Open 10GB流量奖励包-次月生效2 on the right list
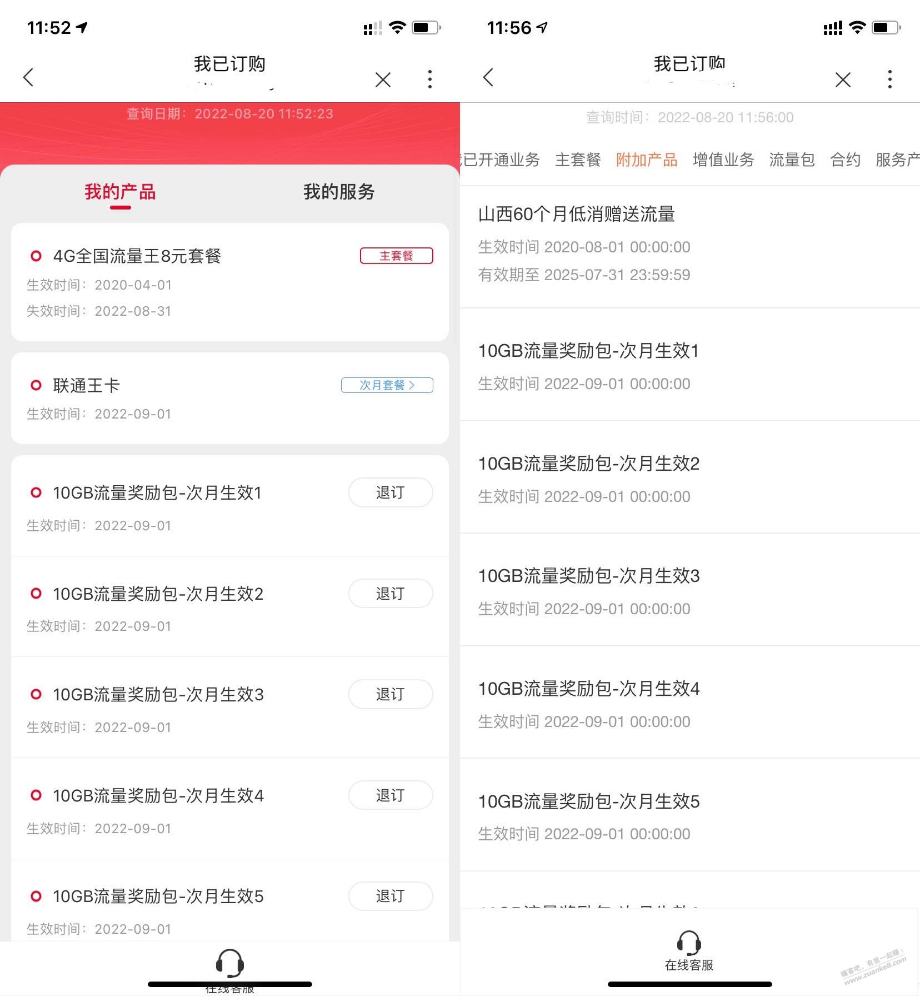This screenshot has height=996, width=920. 690,477
